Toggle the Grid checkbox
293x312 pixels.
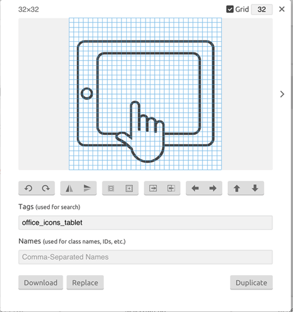click(230, 9)
